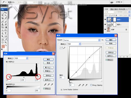Click the Curves output value field
131x98 pixels.
point(62,77)
